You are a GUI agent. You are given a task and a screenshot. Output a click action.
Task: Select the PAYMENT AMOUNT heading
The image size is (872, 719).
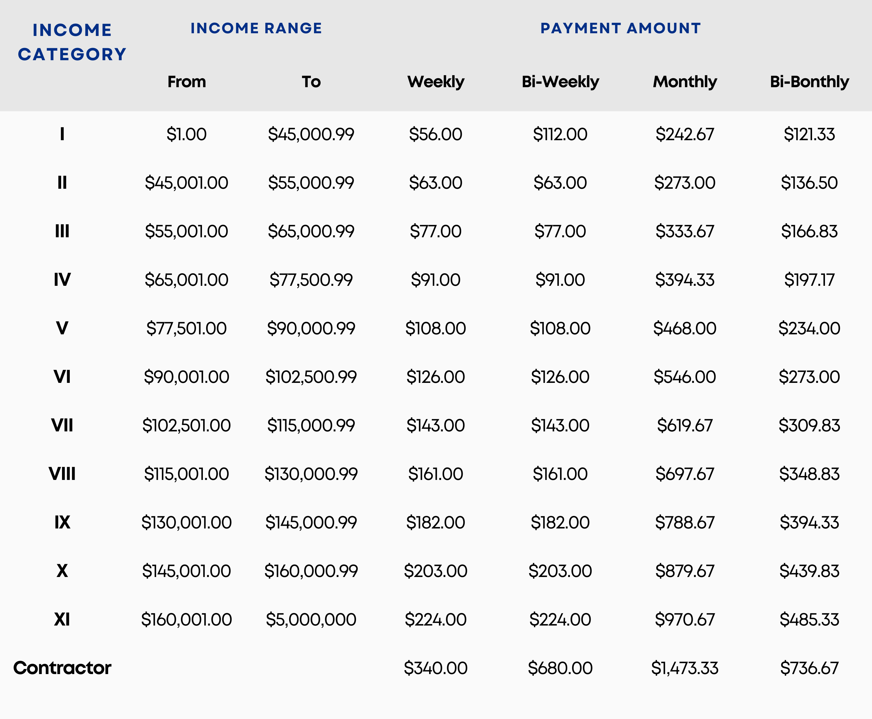pyautogui.click(x=621, y=28)
